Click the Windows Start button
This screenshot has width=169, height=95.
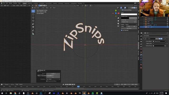point(2,93)
